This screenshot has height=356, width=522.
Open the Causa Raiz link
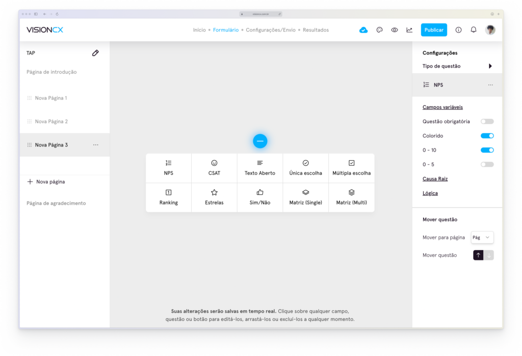tap(435, 179)
